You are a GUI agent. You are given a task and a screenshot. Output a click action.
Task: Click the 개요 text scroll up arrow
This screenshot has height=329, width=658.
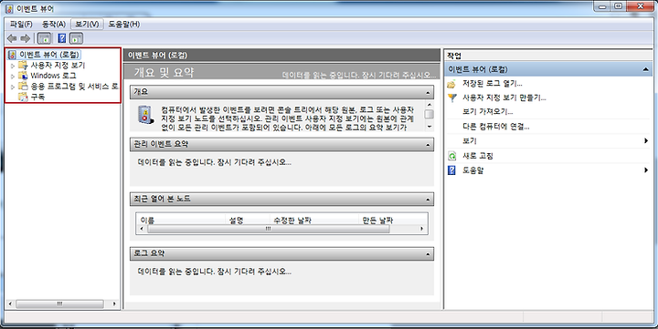[x=429, y=105]
